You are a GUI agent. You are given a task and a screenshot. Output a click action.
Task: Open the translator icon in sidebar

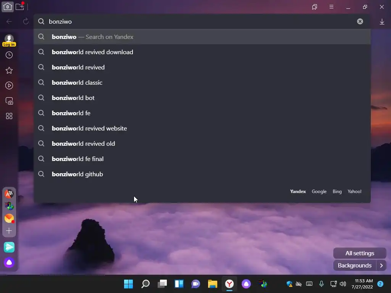pyautogui.click(x=9, y=193)
